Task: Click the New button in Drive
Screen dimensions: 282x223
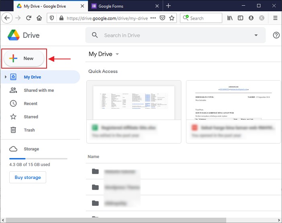Action: coord(24,58)
